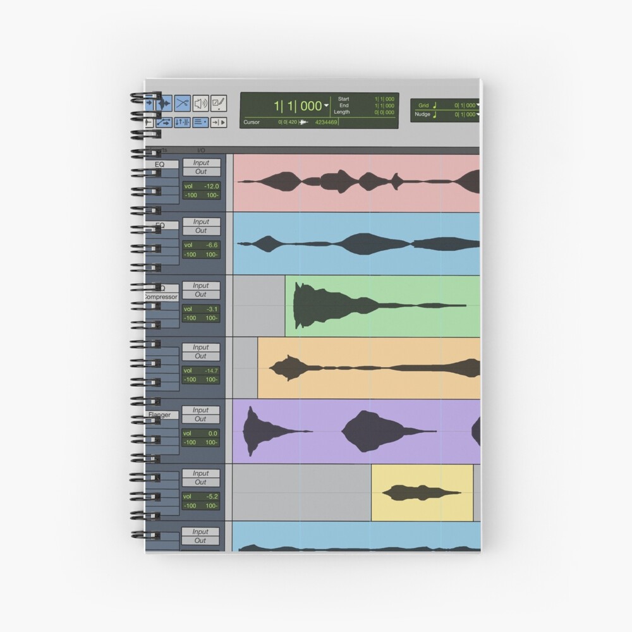Image resolution: width=632 pixels, height=632 pixels.
Task: Click the arrow-bar-play insertion follows playback icon
Action: (x=219, y=122)
